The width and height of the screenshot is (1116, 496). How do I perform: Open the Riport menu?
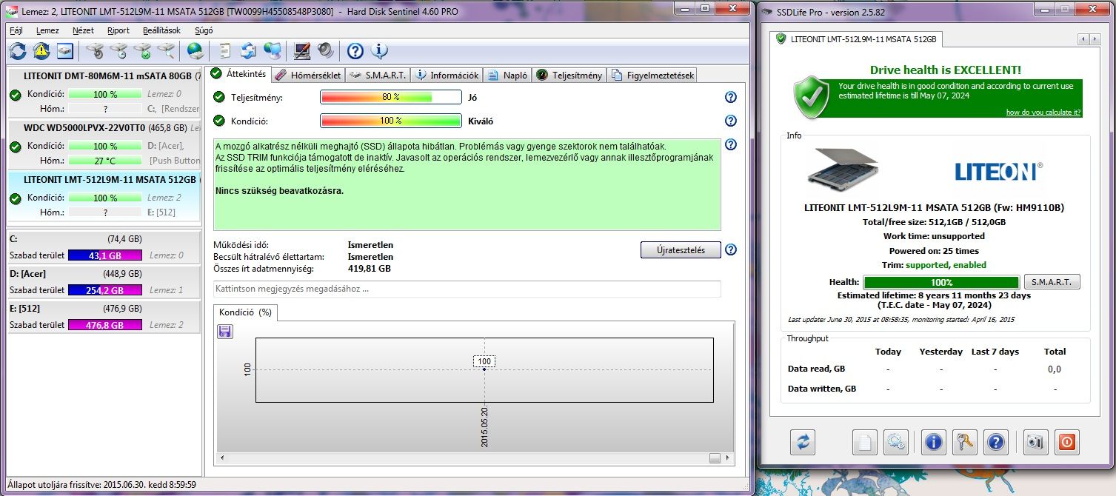118,30
